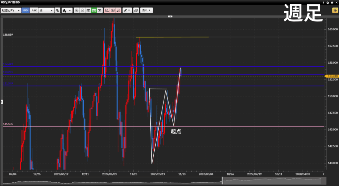Image resolution: width=339 pixels, height=186 pixels.
Task: Click the yellow crosshair icon at top right
Action: tap(335, 10)
